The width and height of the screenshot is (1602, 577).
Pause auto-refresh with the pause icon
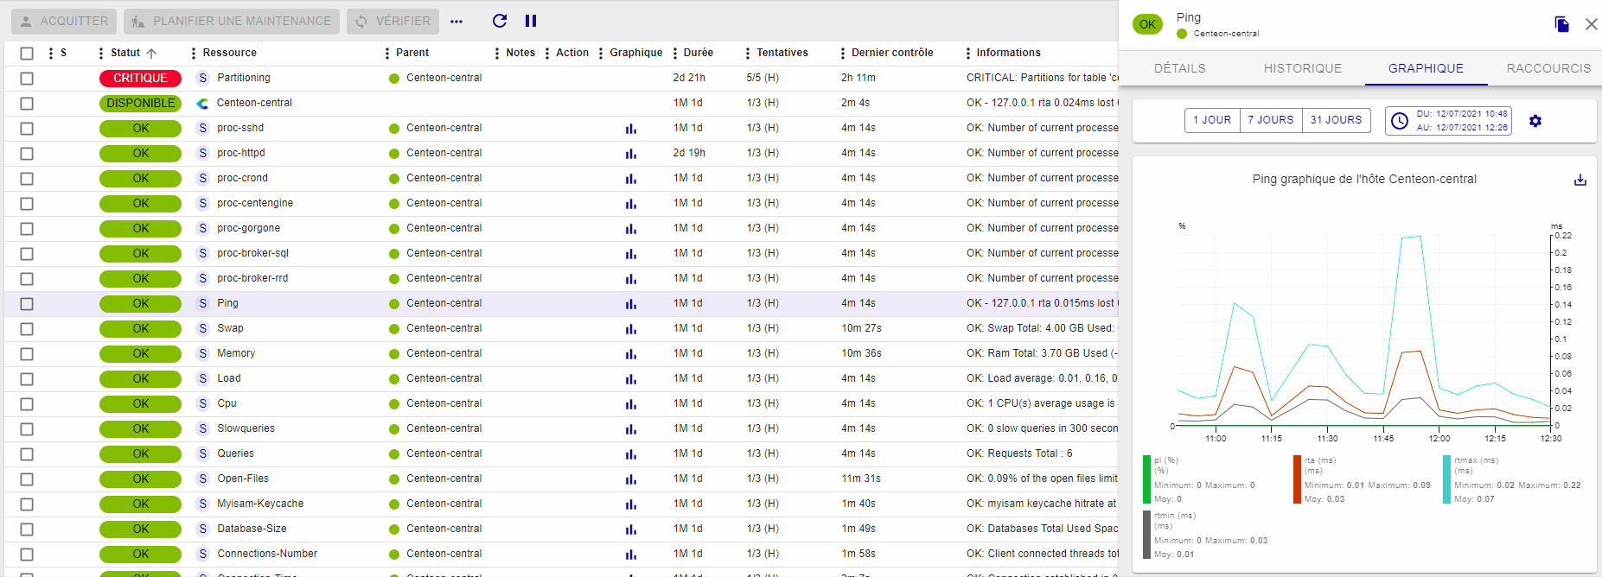pyautogui.click(x=531, y=21)
